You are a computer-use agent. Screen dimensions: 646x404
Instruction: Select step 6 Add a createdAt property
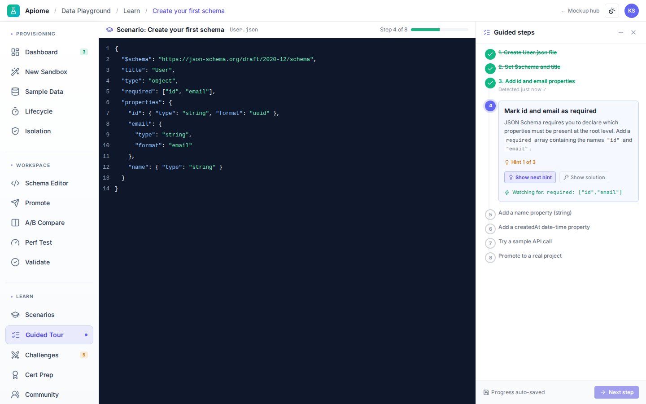[544, 227]
